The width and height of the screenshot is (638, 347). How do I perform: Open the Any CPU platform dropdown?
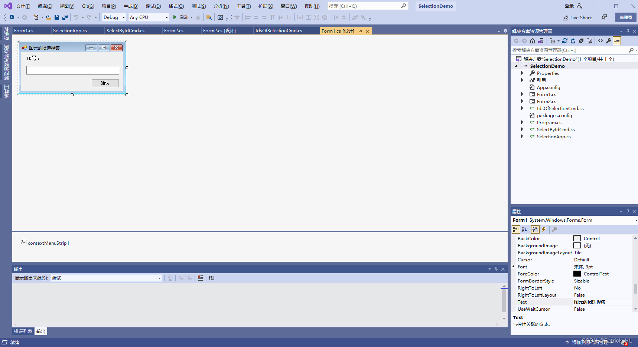click(149, 17)
